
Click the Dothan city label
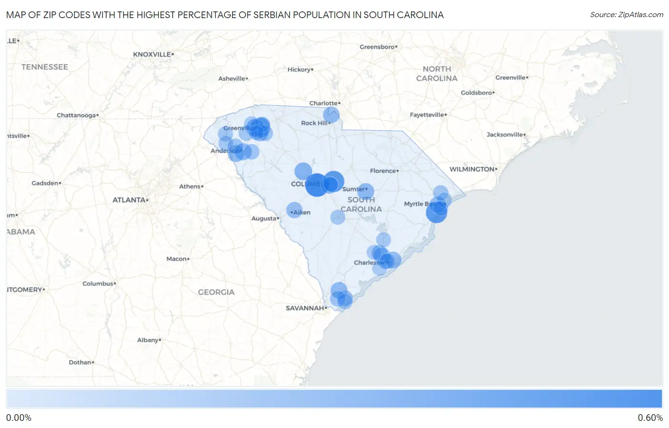81,362
